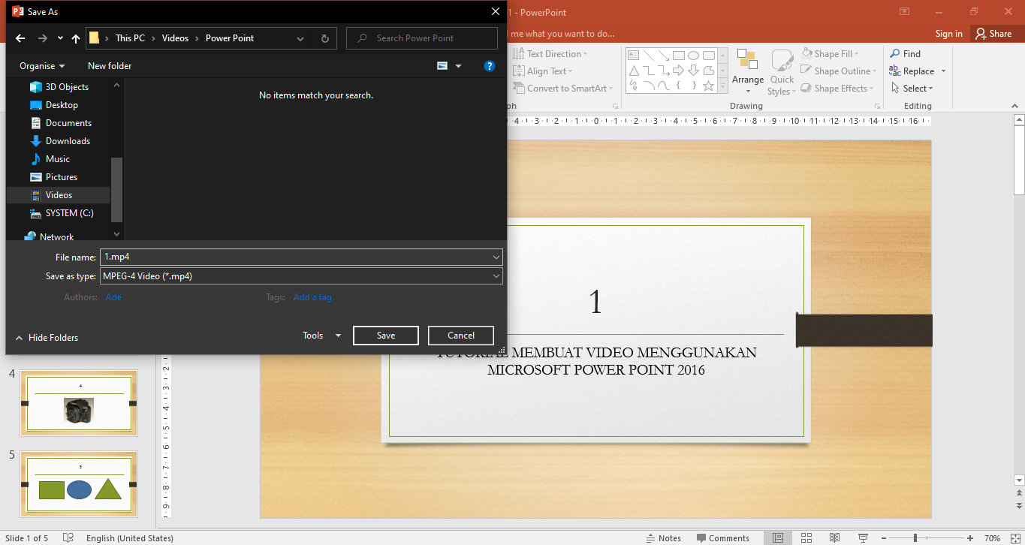
Task: Click Save button
Action: (x=386, y=336)
